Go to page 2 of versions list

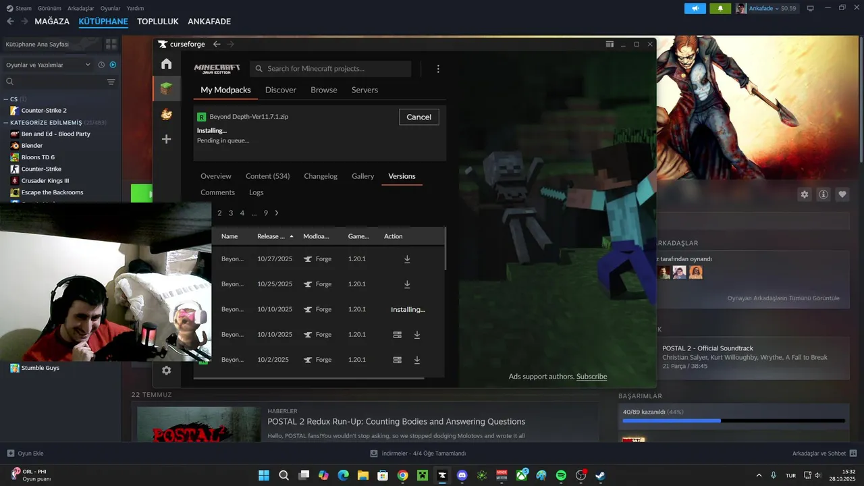(x=219, y=213)
